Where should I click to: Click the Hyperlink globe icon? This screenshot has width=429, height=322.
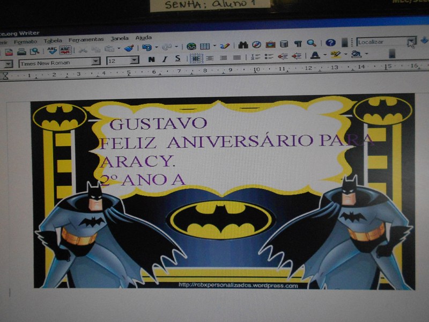tap(191, 46)
